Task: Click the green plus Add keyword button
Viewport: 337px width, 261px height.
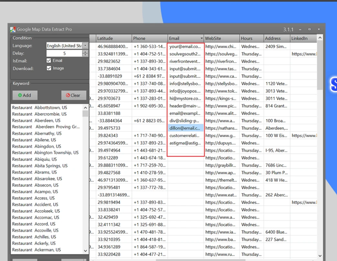Action: pos(25,95)
